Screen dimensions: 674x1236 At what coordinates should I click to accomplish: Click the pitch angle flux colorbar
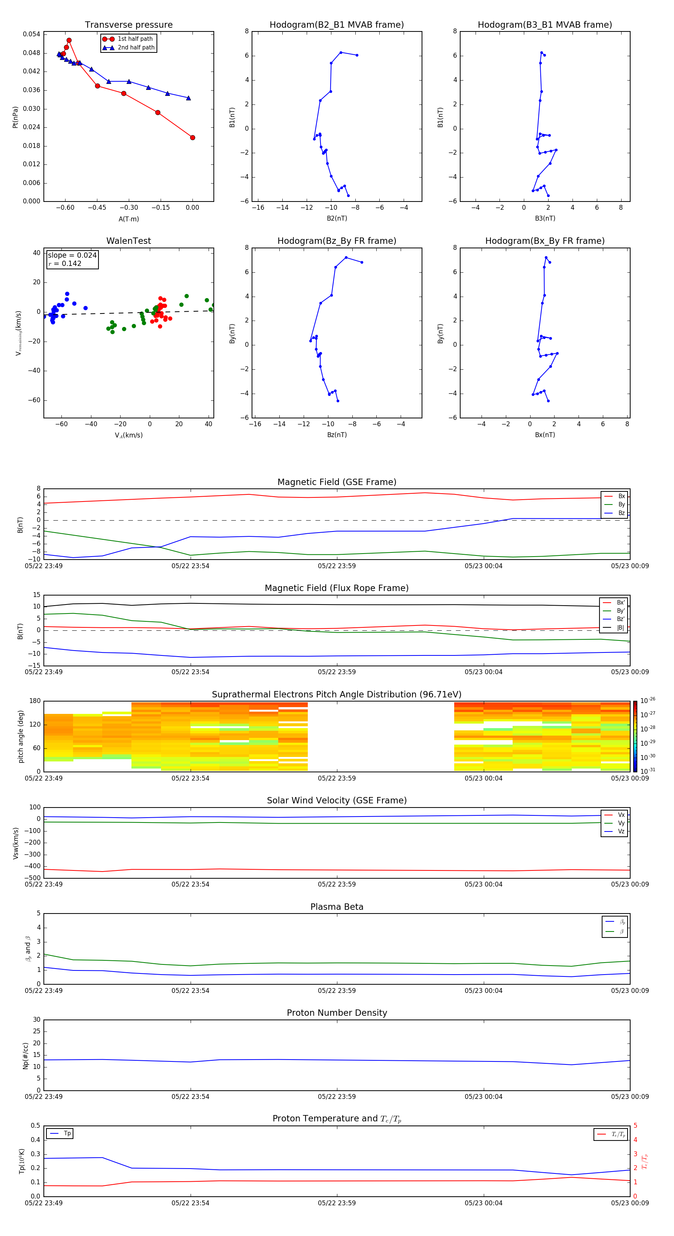click(635, 736)
